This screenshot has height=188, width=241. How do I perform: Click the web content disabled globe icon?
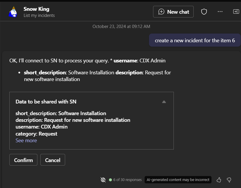click(x=103, y=180)
